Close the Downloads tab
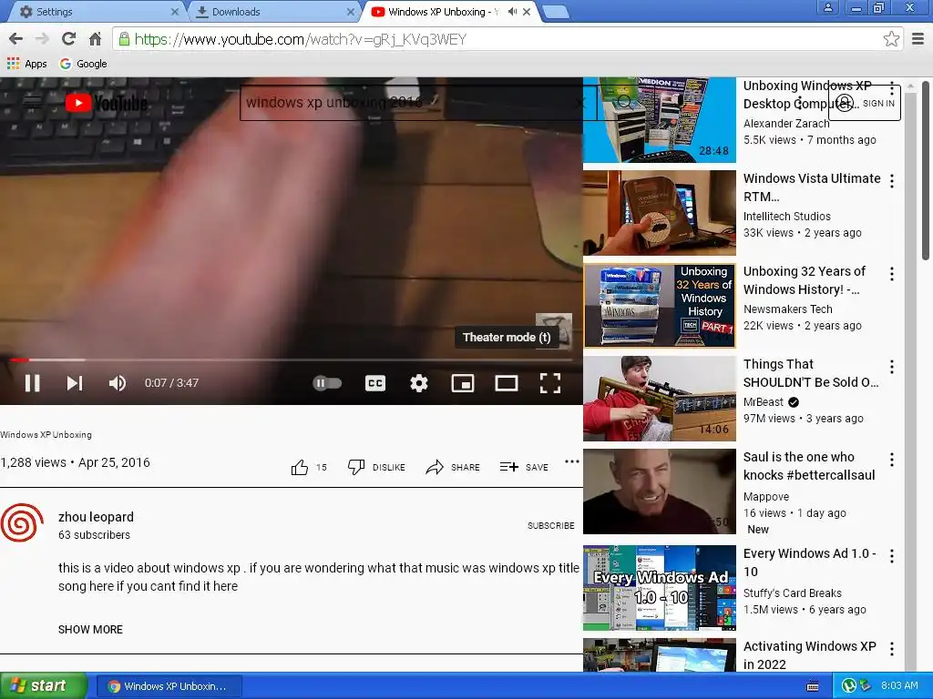Viewport: 933px width, 699px height. click(351, 11)
